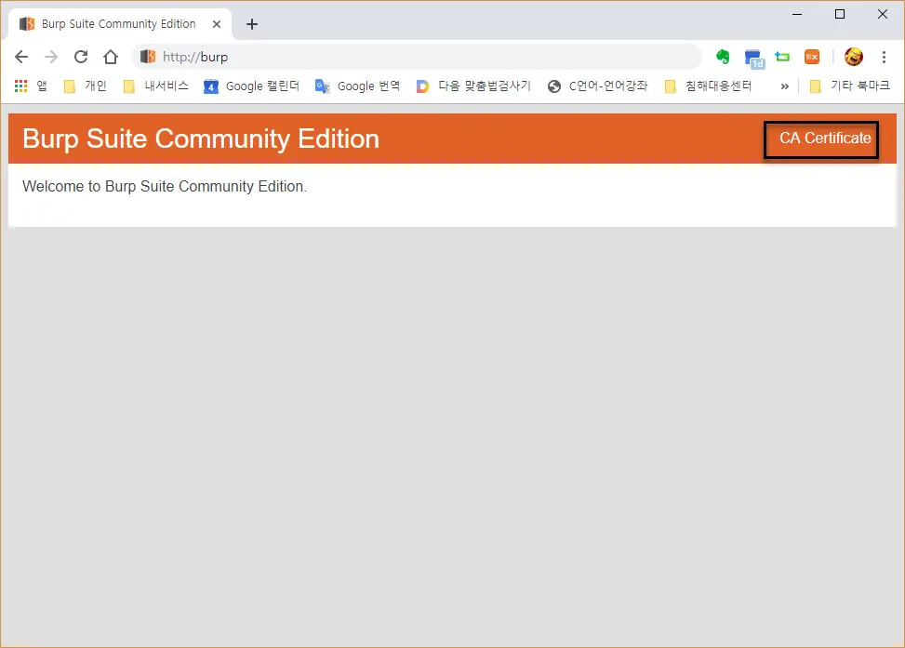Close the browser window
Viewport: 905px width, 648px height.
tap(883, 14)
